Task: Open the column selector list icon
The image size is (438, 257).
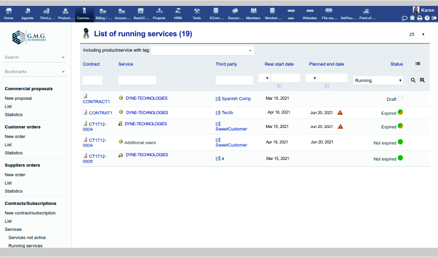Action: coord(418,63)
